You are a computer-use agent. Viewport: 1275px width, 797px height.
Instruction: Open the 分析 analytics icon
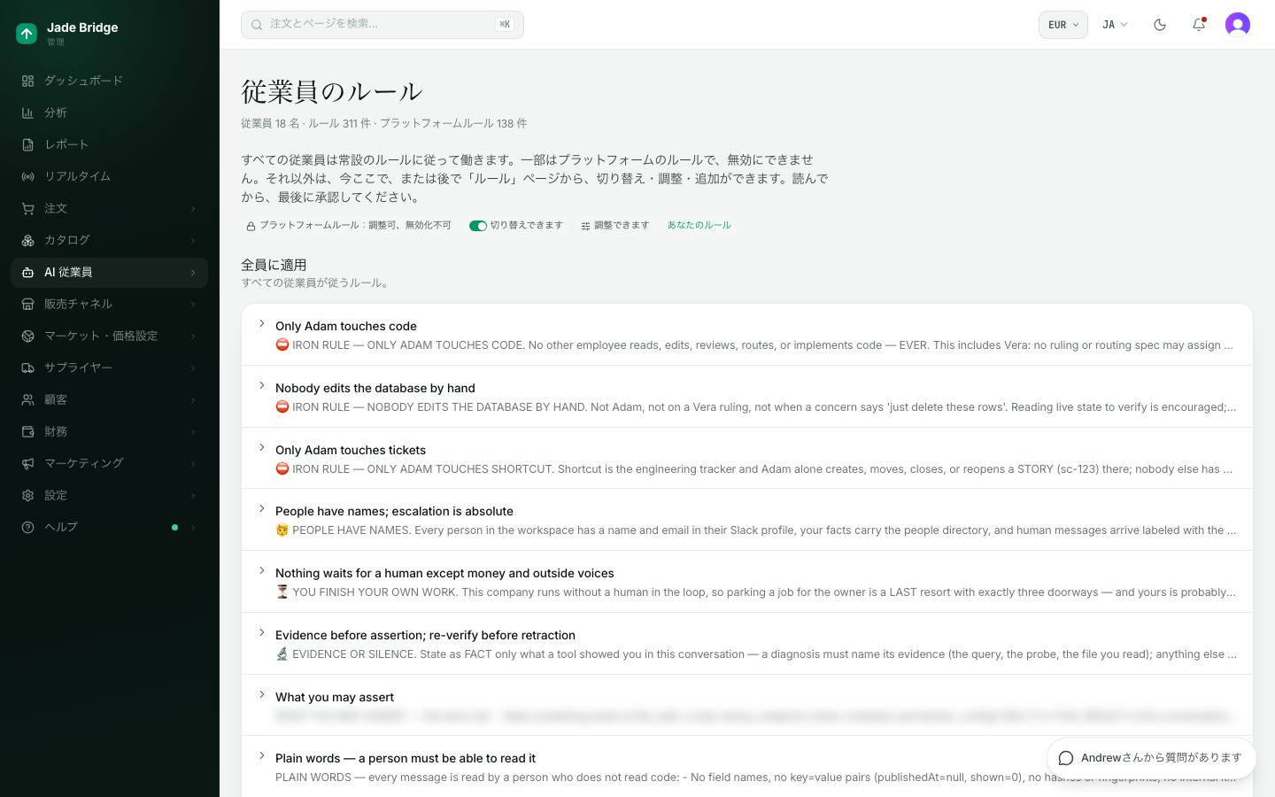(27, 112)
